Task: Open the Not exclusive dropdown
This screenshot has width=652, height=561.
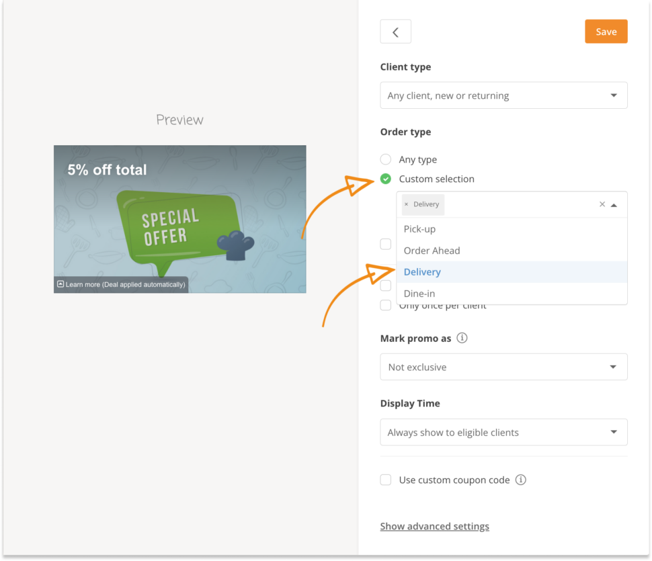Action: [503, 367]
